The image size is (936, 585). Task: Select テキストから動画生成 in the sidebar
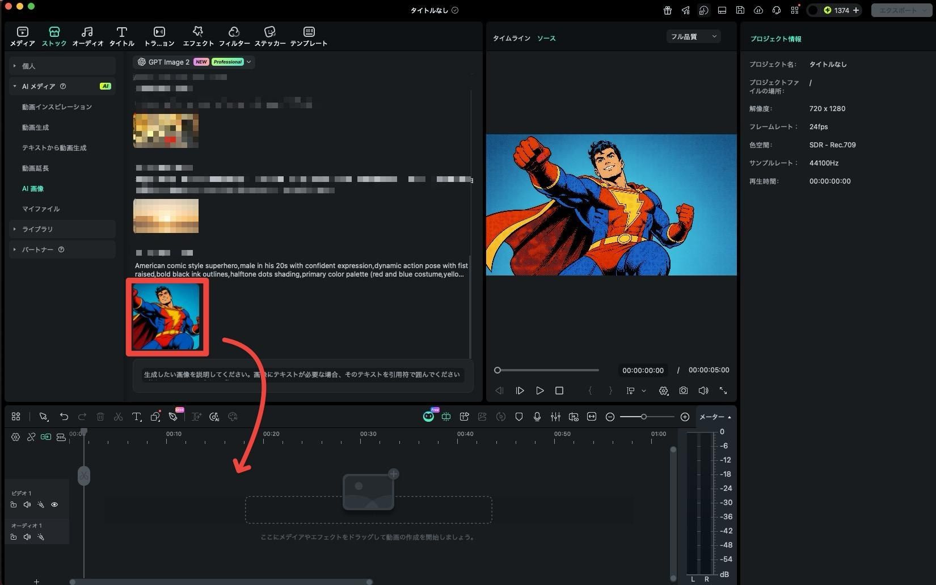(54, 148)
